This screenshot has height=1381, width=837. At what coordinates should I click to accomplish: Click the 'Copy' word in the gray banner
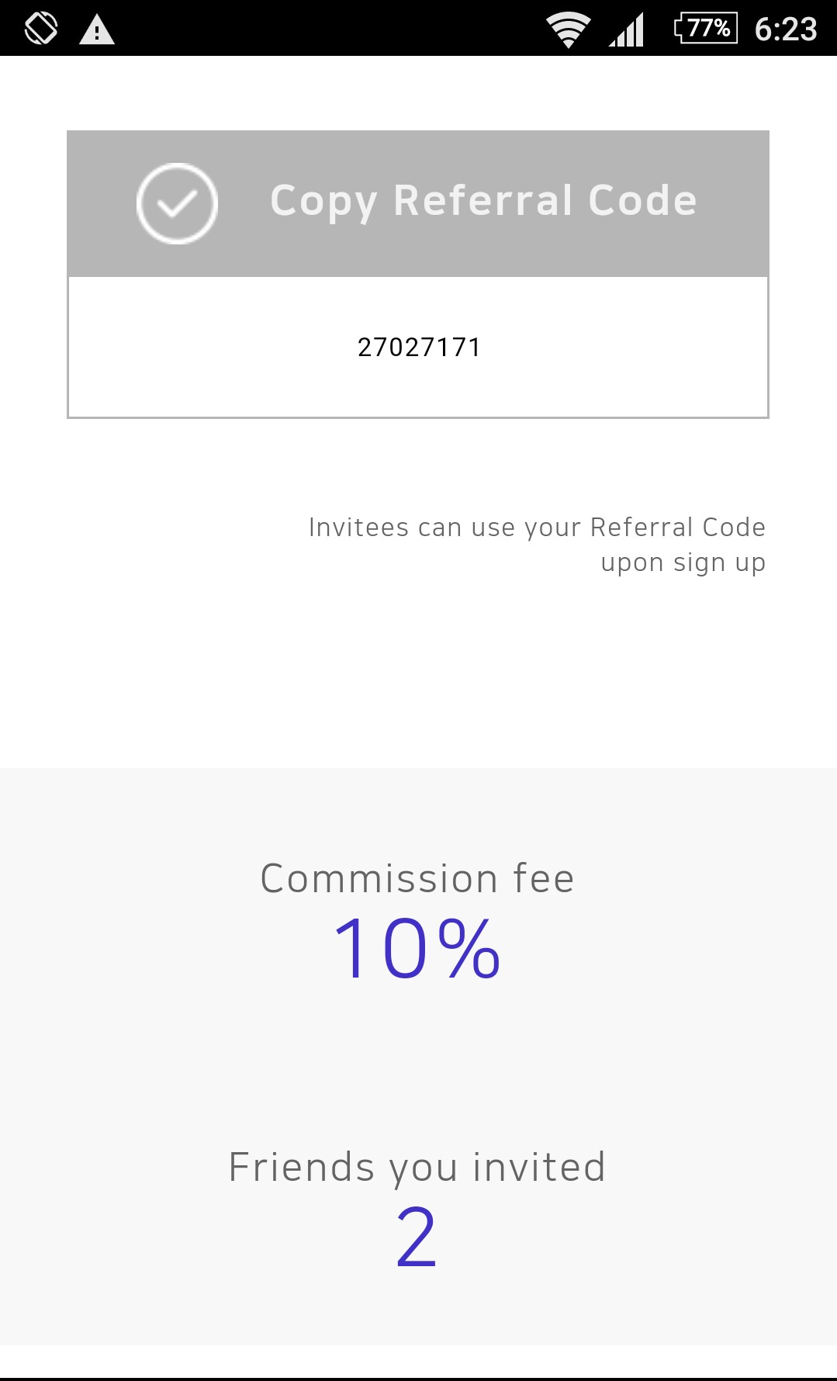point(323,202)
